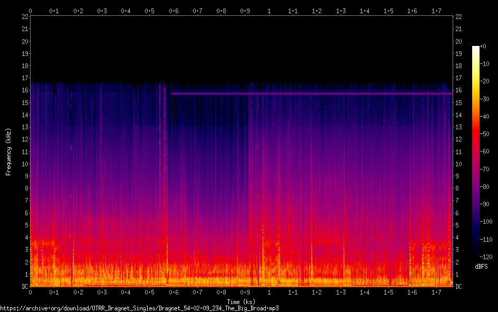
Task: Click the 10 kHz tick on left axis
Action: 24,164
